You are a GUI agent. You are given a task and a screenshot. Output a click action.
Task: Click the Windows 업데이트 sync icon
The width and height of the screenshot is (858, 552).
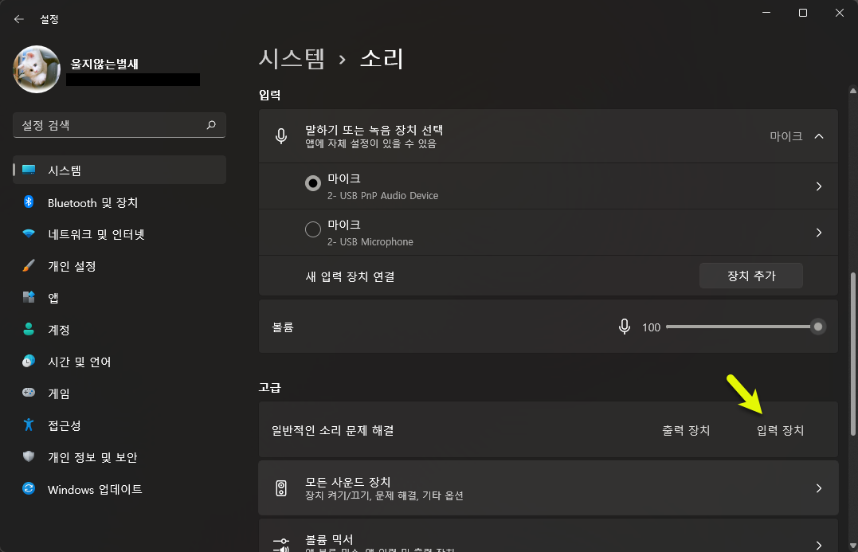(x=29, y=488)
